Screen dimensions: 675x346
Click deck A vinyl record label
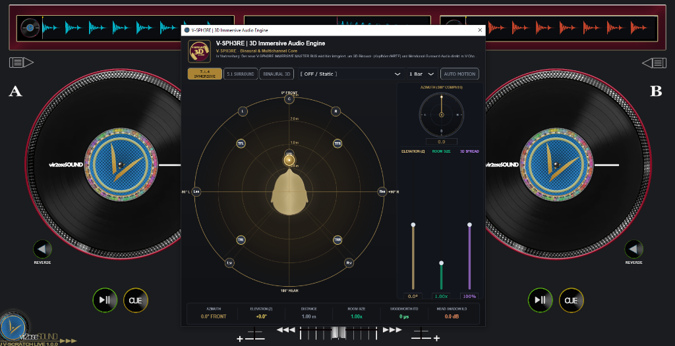coord(121,164)
